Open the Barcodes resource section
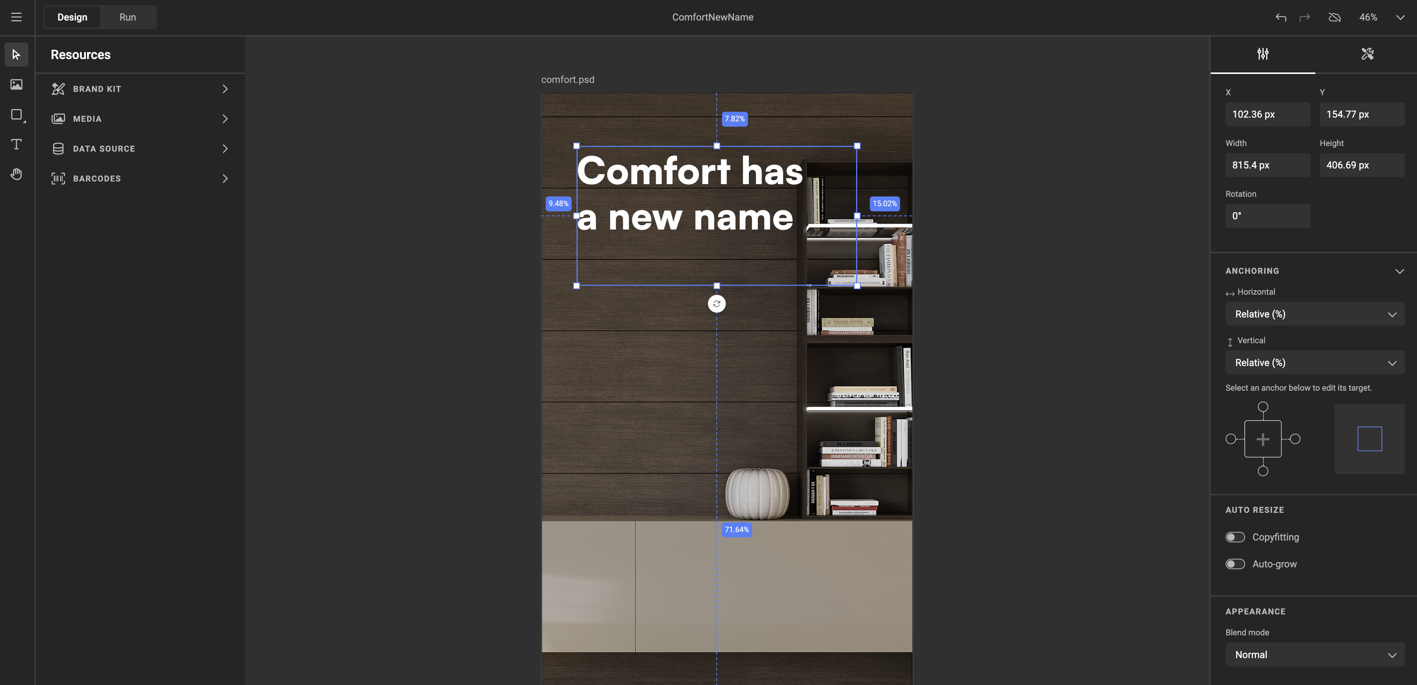The image size is (1417, 685). 140,179
